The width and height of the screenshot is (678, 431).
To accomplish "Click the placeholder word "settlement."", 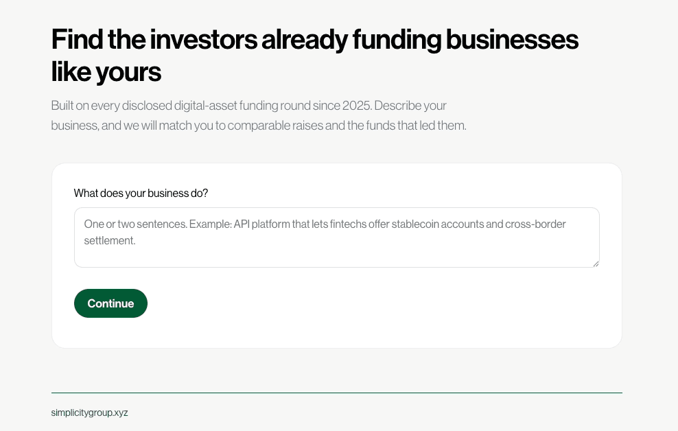I will [109, 241].
